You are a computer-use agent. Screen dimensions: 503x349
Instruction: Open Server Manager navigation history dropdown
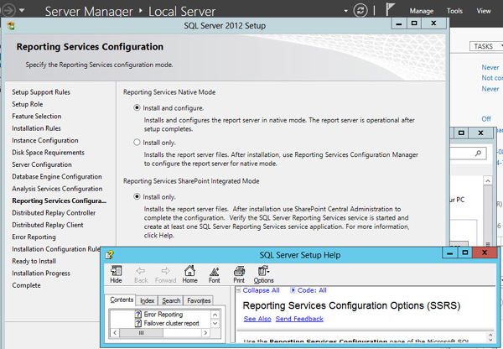pyautogui.click(x=22, y=10)
